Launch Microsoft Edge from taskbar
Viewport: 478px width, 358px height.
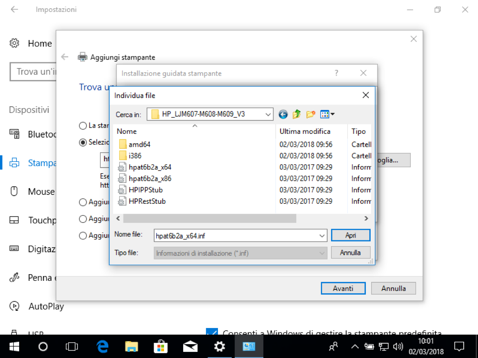[x=103, y=347]
